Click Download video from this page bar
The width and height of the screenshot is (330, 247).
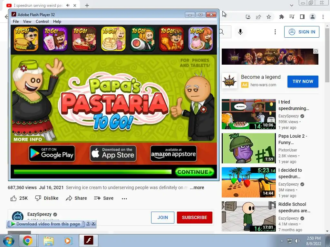(46, 224)
